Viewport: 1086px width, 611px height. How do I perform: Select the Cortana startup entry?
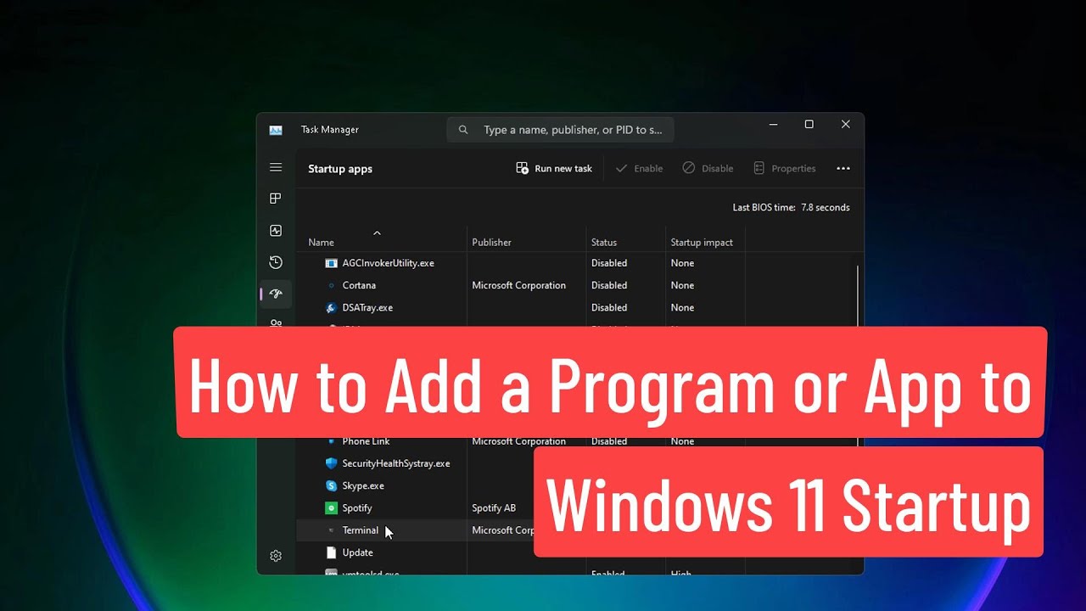point(359,285)
